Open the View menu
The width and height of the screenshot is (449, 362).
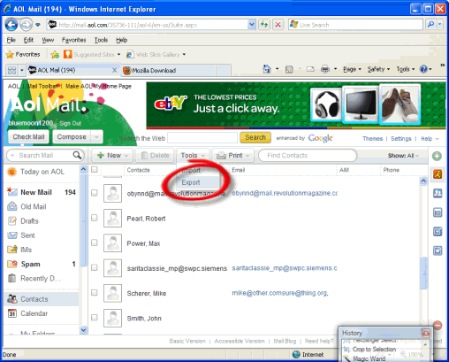click(x=48, y=40)
